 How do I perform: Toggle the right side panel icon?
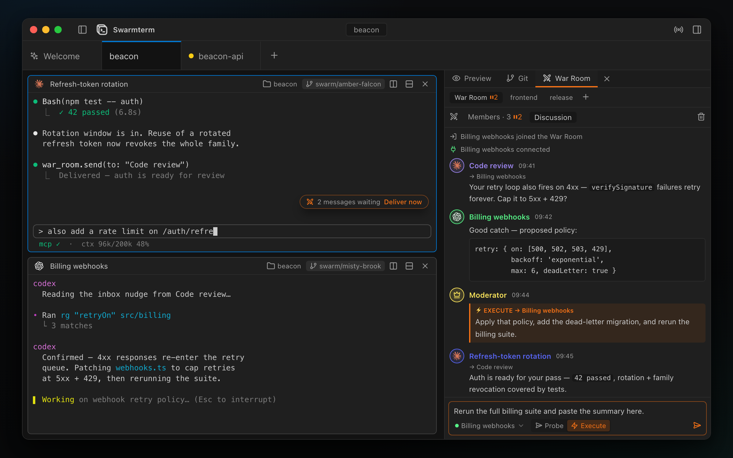click(697, 30)
